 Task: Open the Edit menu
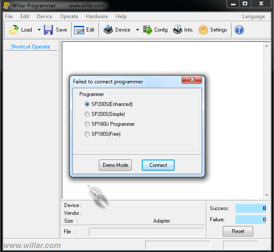(25, 16)
